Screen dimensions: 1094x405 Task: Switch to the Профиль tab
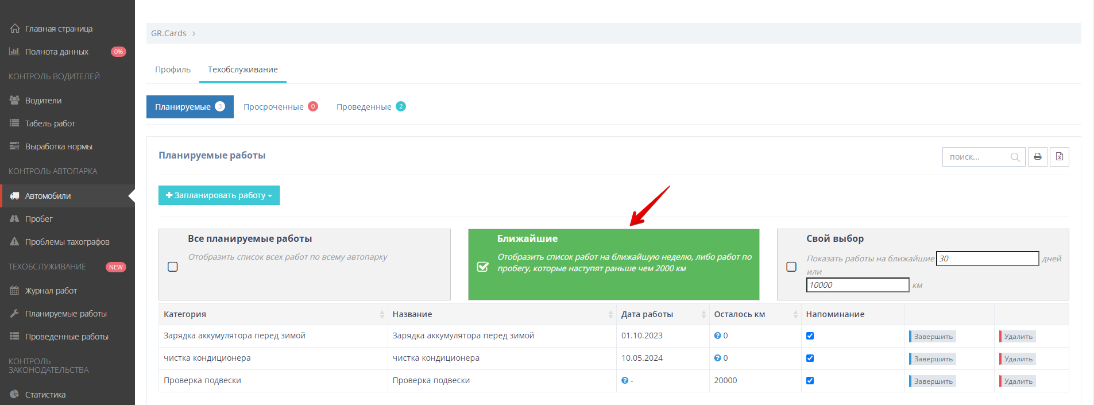coord(173,70)
